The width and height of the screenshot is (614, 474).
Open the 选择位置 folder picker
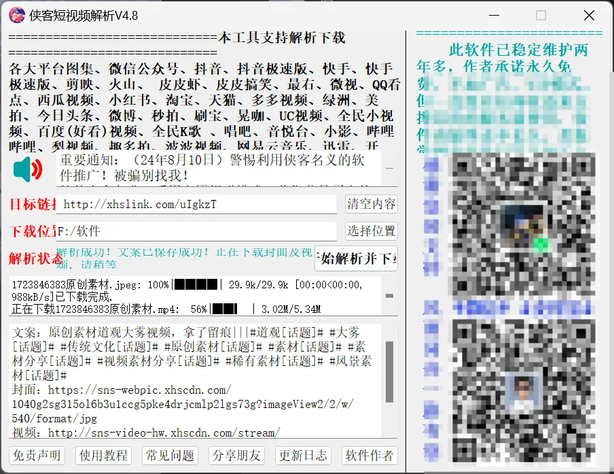[372, 230]
